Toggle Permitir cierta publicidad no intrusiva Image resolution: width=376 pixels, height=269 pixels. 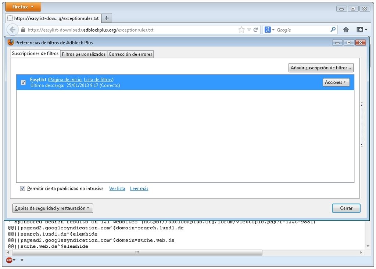pyautogui.click(x=22, y=189)
